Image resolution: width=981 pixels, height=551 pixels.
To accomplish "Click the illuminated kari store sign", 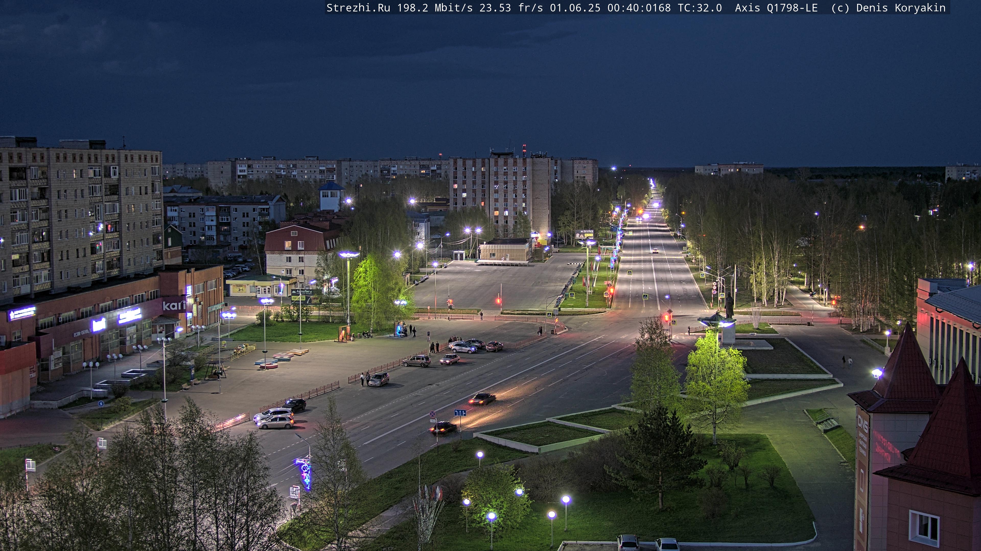I will click(174, 305).
